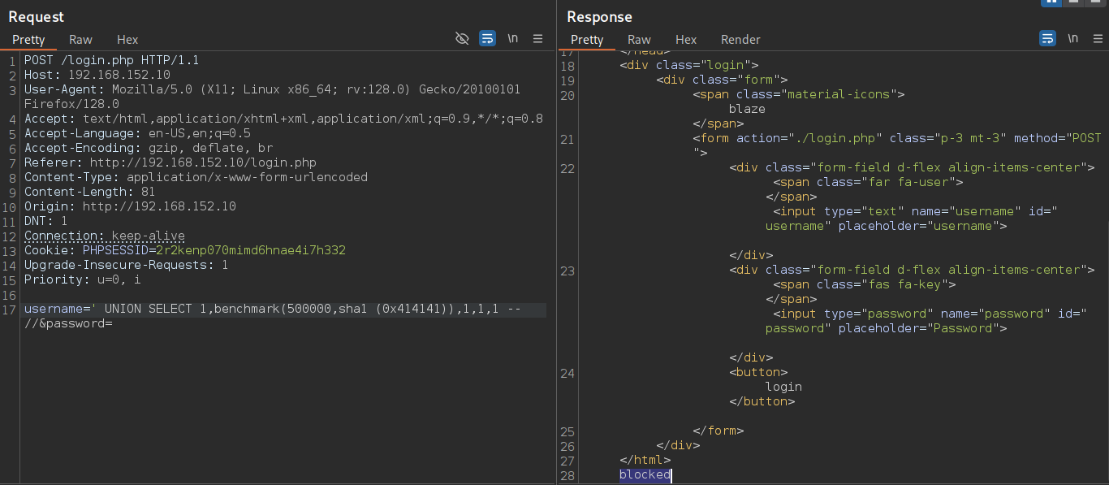Image resolution: width=1109 pixels, height=485 pixels.
Task: Click the '</form>' closing tag in Response
Action: 718,431
